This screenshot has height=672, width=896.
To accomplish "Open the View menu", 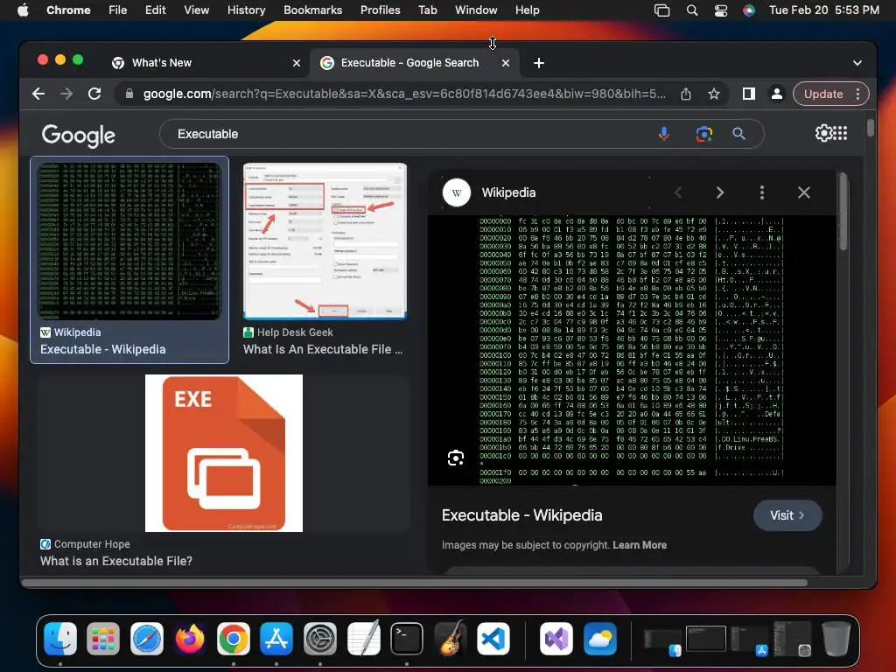I will click(196, 10).
